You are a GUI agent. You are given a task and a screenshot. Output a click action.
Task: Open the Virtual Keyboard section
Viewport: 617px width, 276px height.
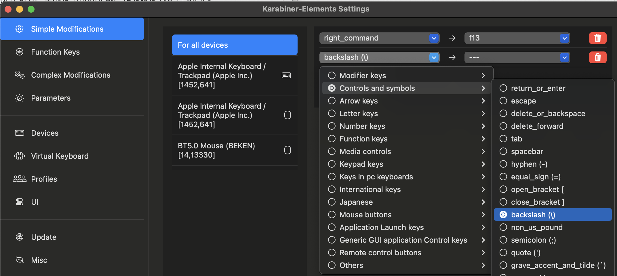[72, 156]
